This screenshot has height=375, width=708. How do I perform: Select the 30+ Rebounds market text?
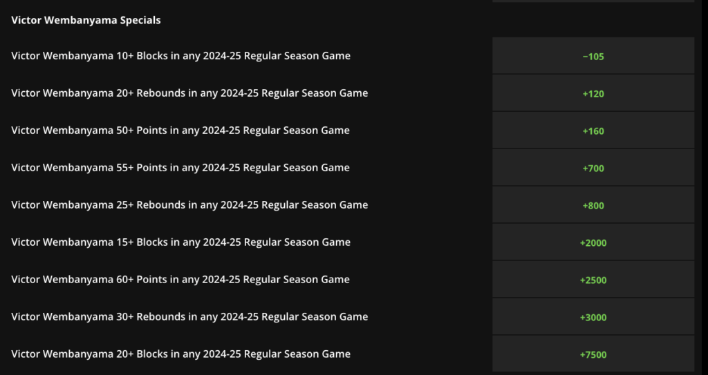pyautogui.click(x=189, y=317)
